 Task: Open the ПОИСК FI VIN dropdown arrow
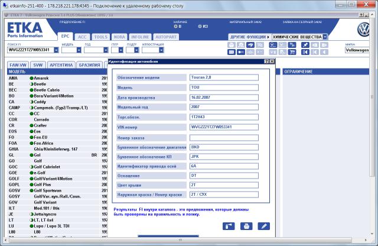tap(56, 50)
